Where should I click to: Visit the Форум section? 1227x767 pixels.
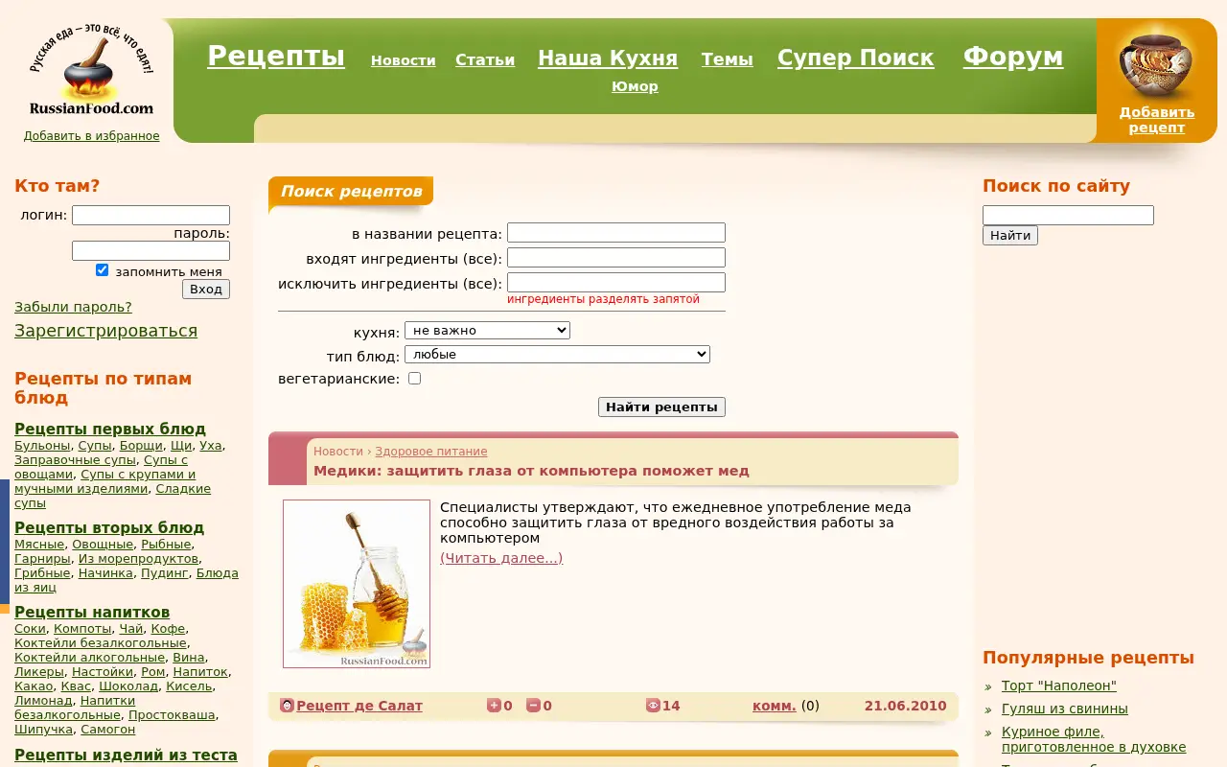pyautogui.click(x=1013, y=57)
